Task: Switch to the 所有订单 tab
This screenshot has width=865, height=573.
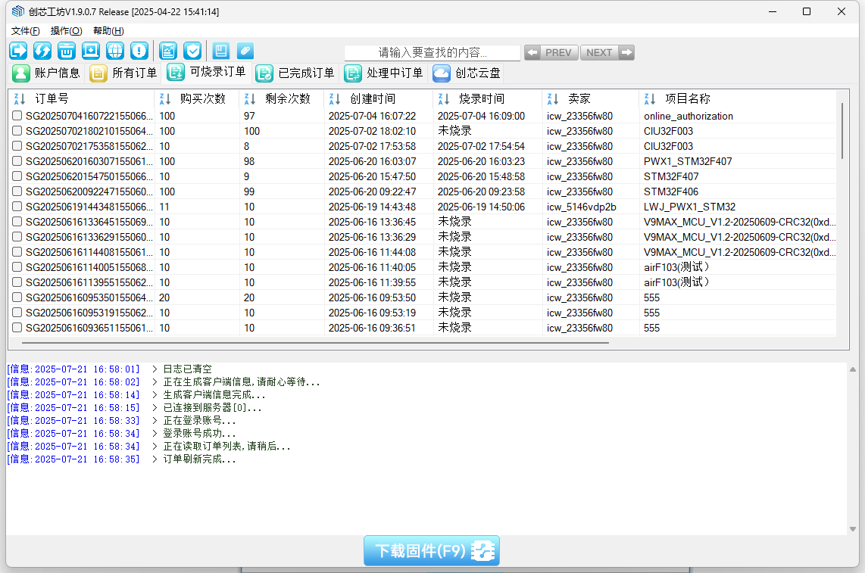Action: [123, 73]
